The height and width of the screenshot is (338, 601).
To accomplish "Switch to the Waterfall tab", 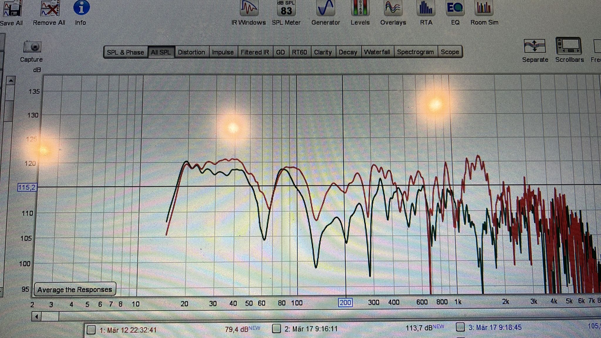I will (377, 52).
